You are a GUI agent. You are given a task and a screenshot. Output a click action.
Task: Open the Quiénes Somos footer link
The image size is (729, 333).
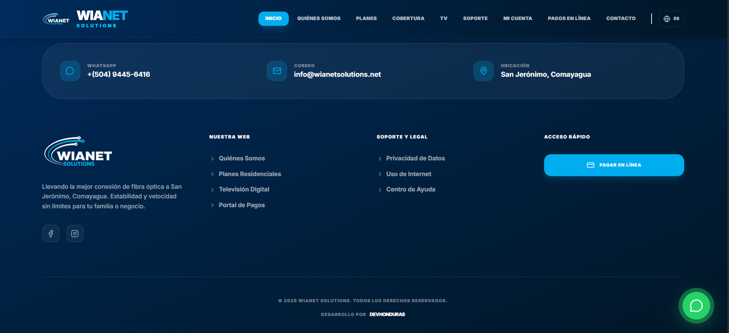pyautogui.click(x=242, y=159)
